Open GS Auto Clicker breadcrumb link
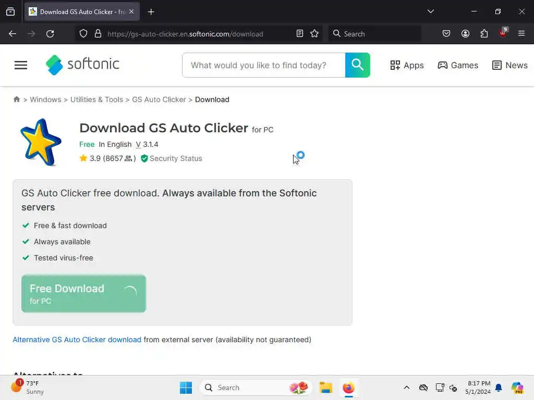This screenshot has width=534, height=400. point(159,99)
